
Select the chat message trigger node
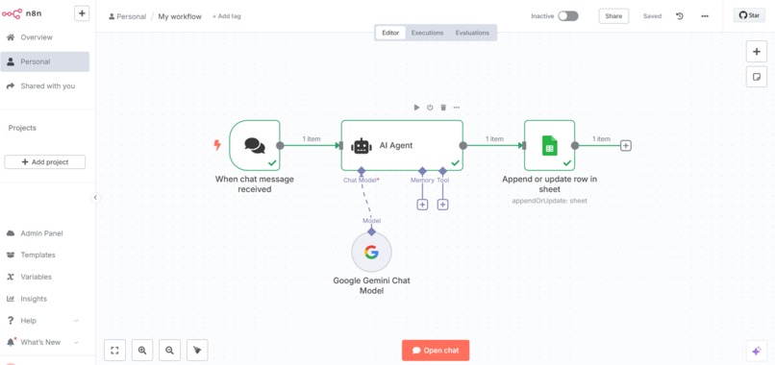[x=255, y=145]
